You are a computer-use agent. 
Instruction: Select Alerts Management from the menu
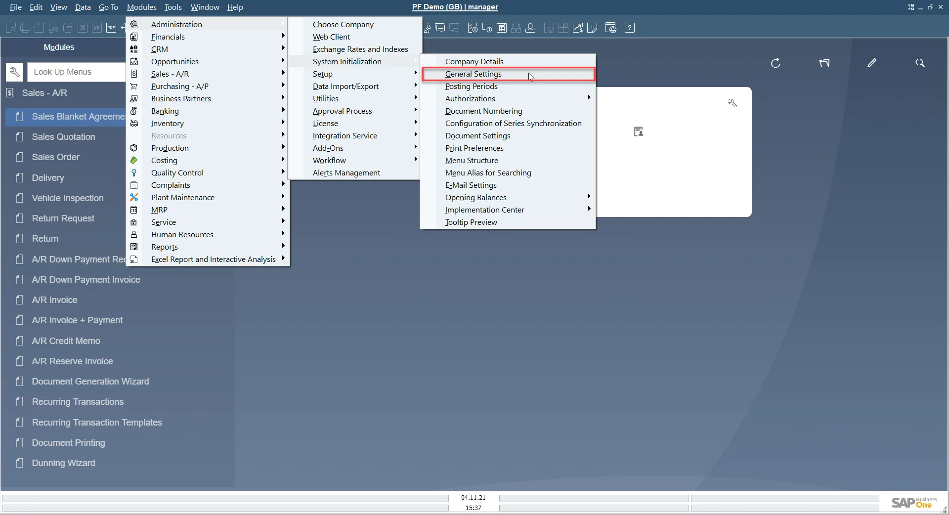346,172
